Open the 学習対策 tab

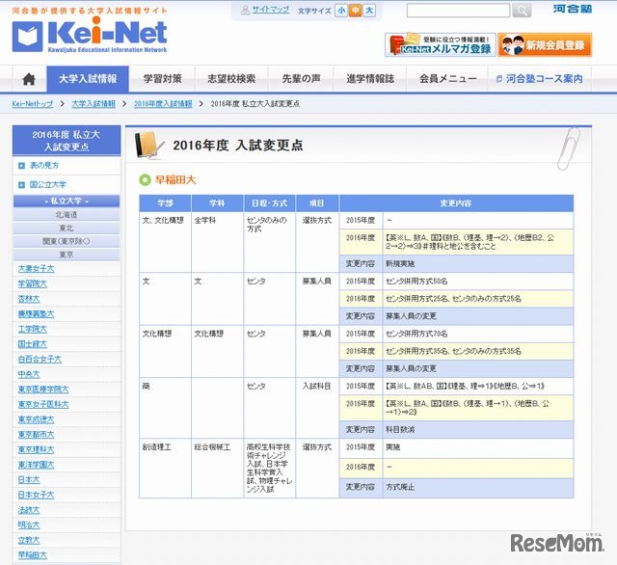(x=162, y=79)
